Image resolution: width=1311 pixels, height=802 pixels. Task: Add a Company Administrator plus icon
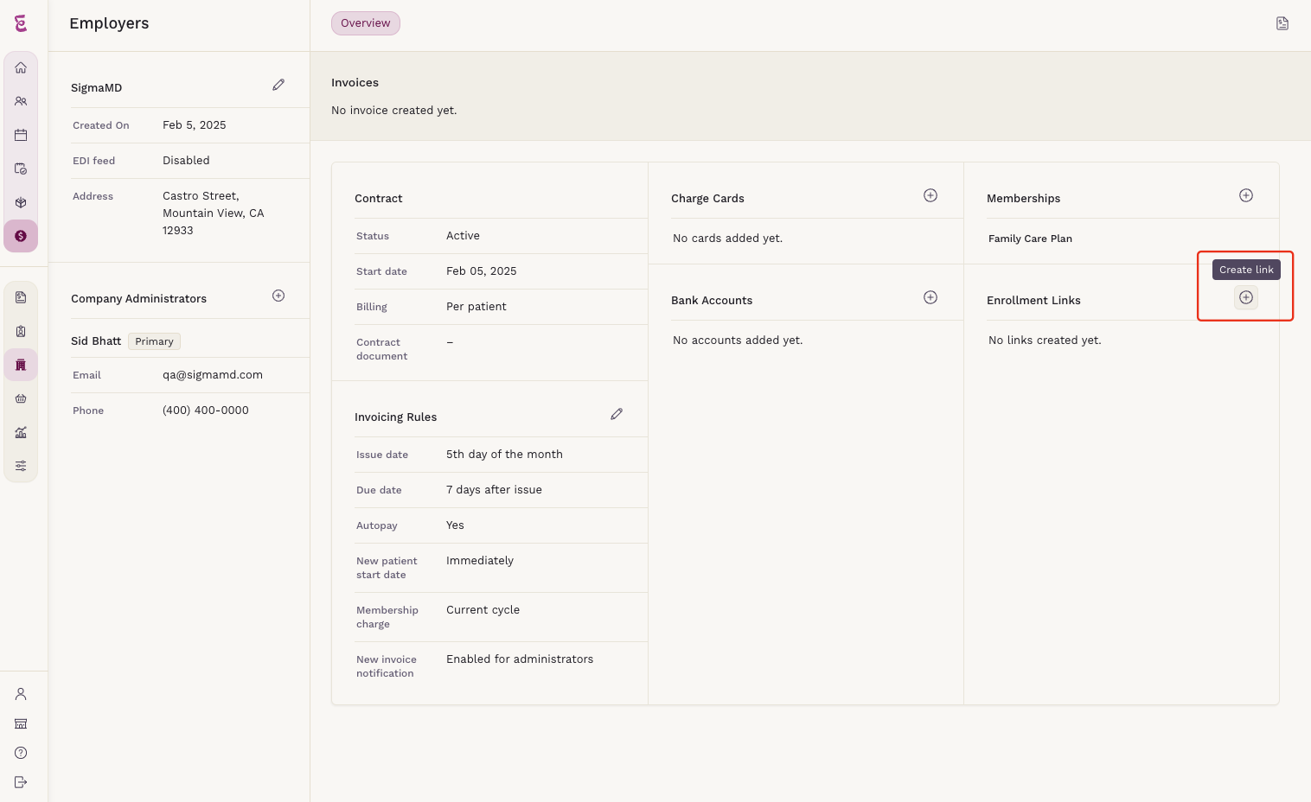click(x=278, y=296)
